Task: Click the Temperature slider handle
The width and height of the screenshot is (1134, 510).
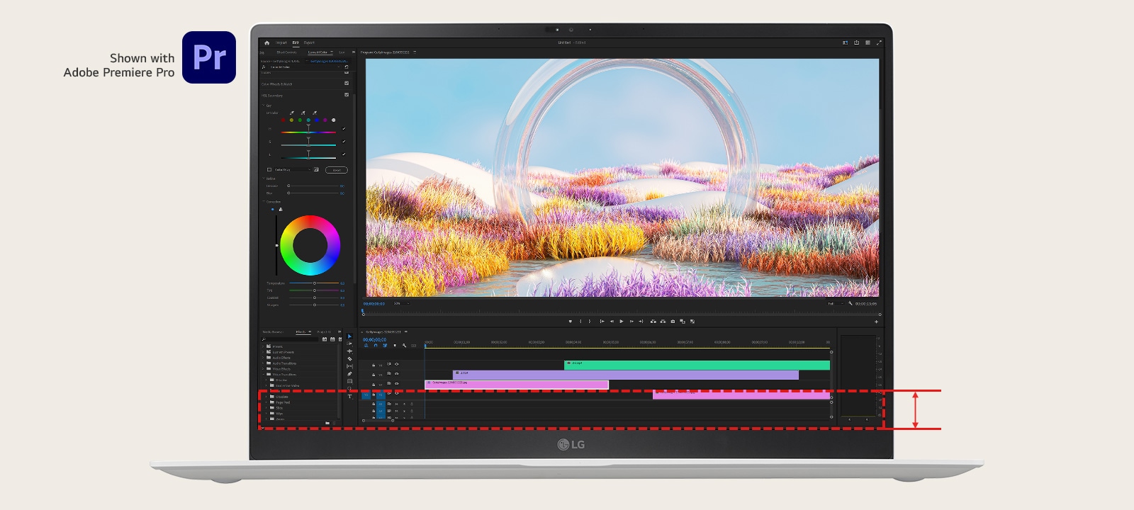Action: (315, 283)
